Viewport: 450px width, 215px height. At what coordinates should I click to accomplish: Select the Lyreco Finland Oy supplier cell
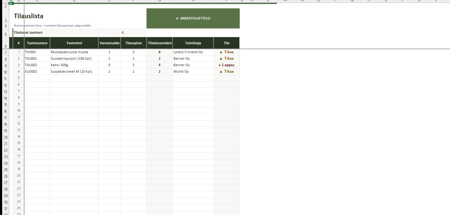pos(193,52)
